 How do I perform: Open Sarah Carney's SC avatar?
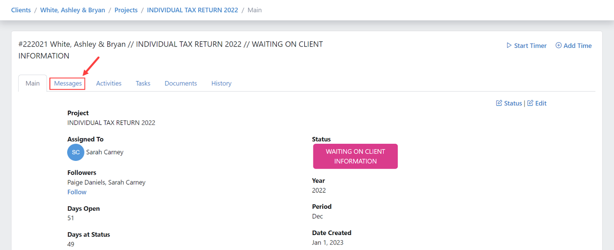click(x=76, y=152)
